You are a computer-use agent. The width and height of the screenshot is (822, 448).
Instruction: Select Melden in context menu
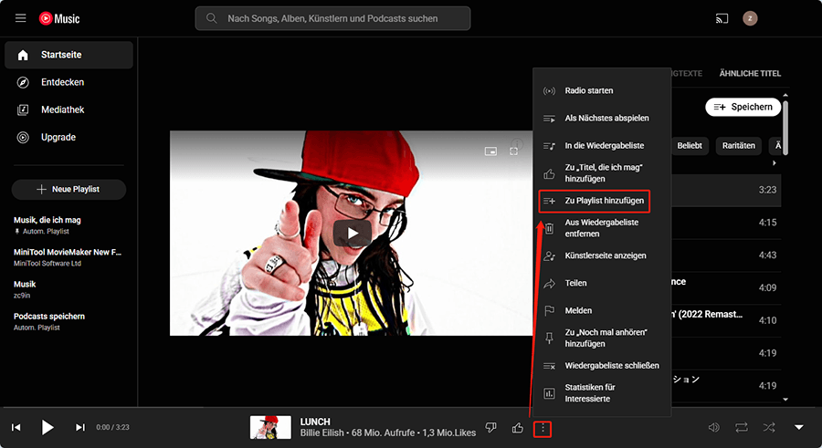point(602,311)
